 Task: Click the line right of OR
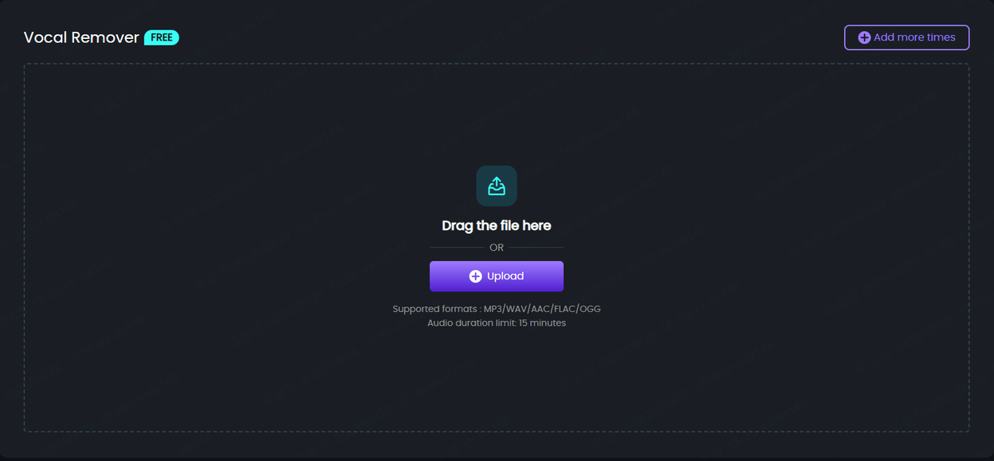(x=536, y=248)
